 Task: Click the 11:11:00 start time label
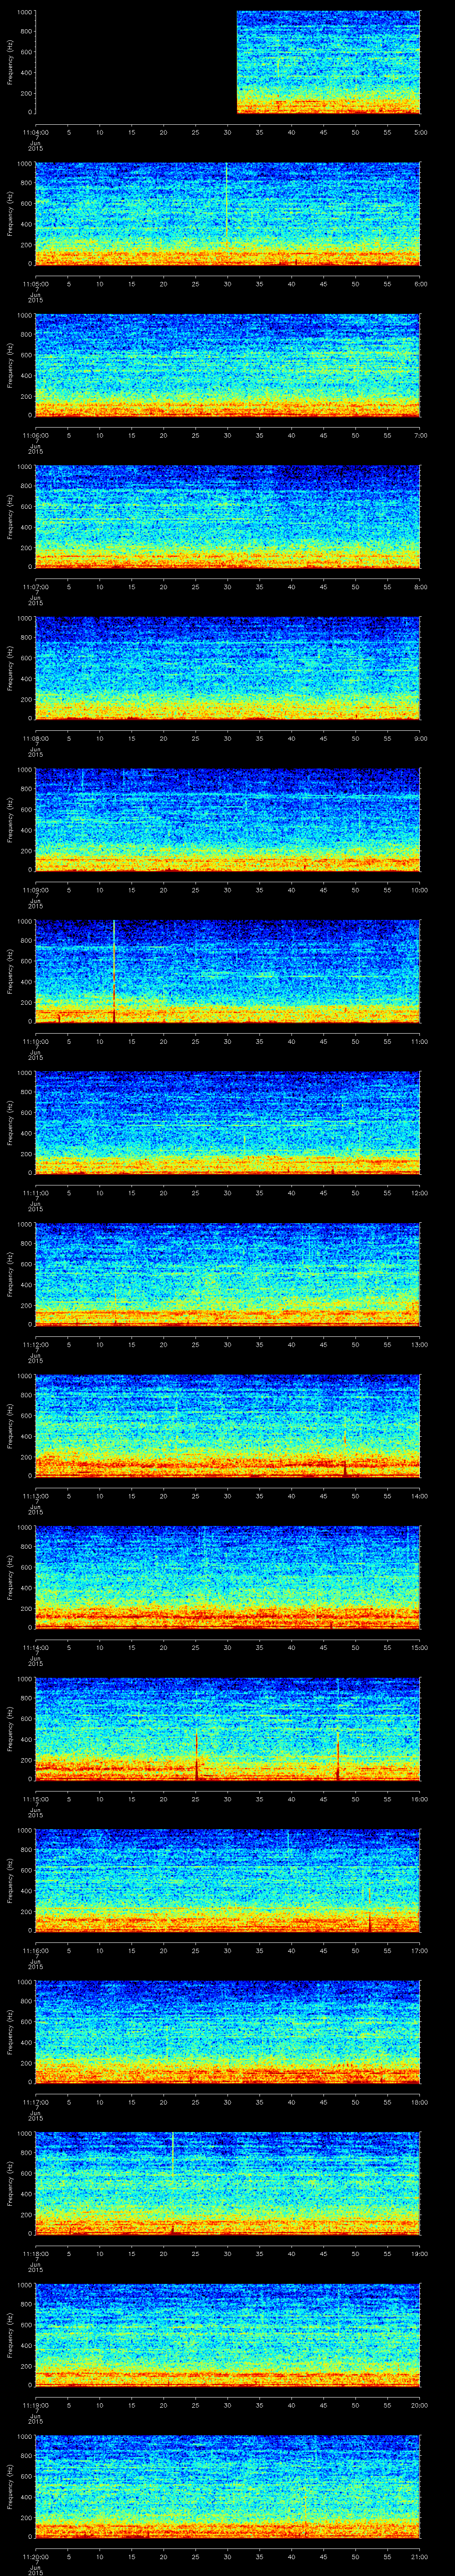[x=36, y=1193]
